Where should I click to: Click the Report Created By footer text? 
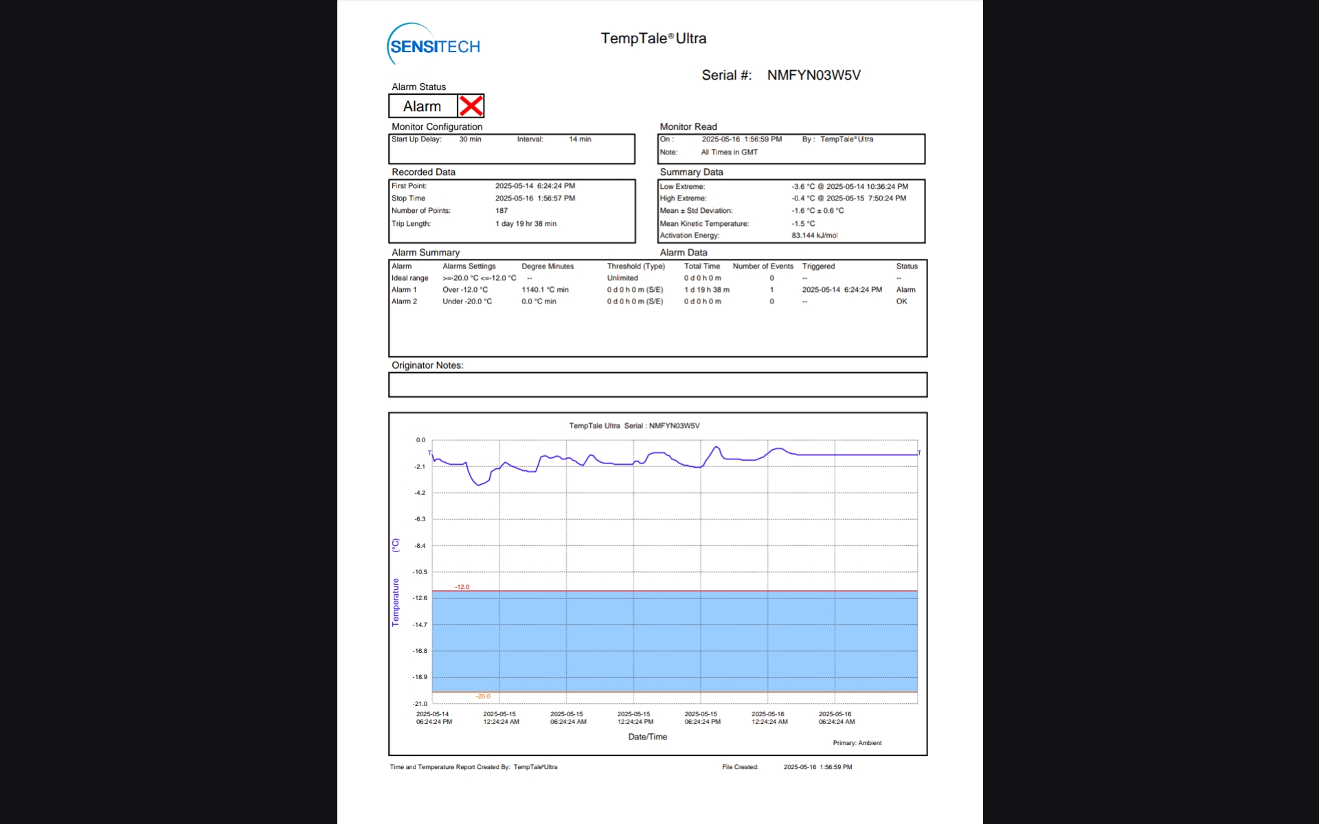coord(473,767)
